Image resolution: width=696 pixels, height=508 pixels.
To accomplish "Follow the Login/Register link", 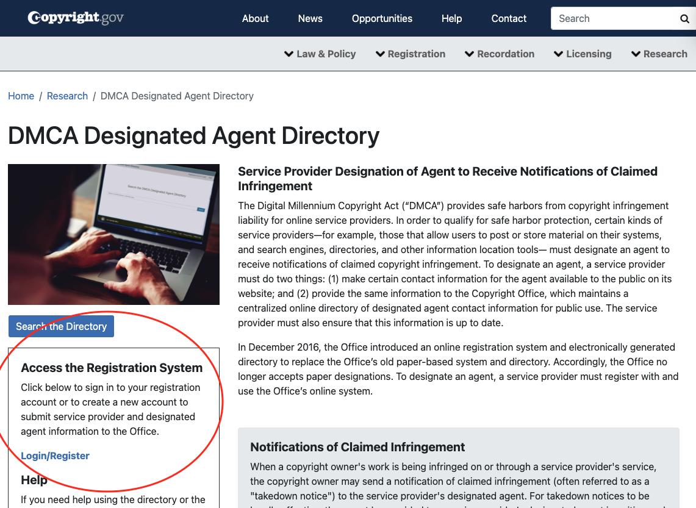I will (x=55, y=456).
